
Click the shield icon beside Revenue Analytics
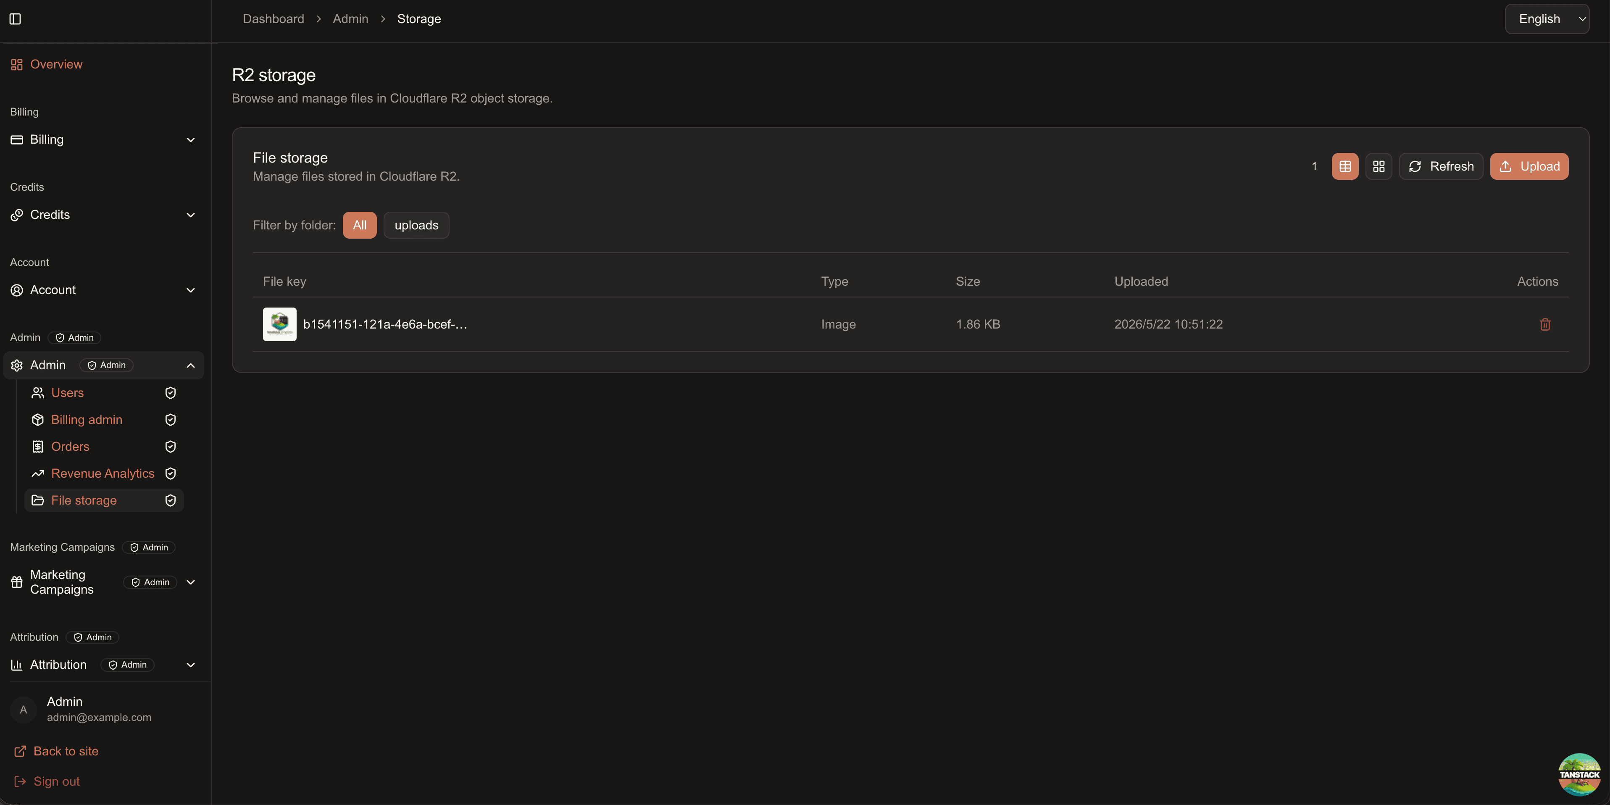170,473
